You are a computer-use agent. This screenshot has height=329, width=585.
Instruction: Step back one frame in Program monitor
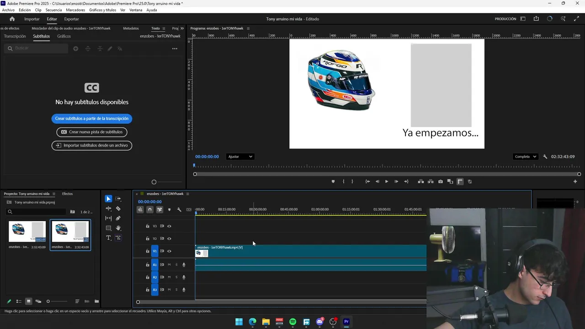[x=377, y=181]
